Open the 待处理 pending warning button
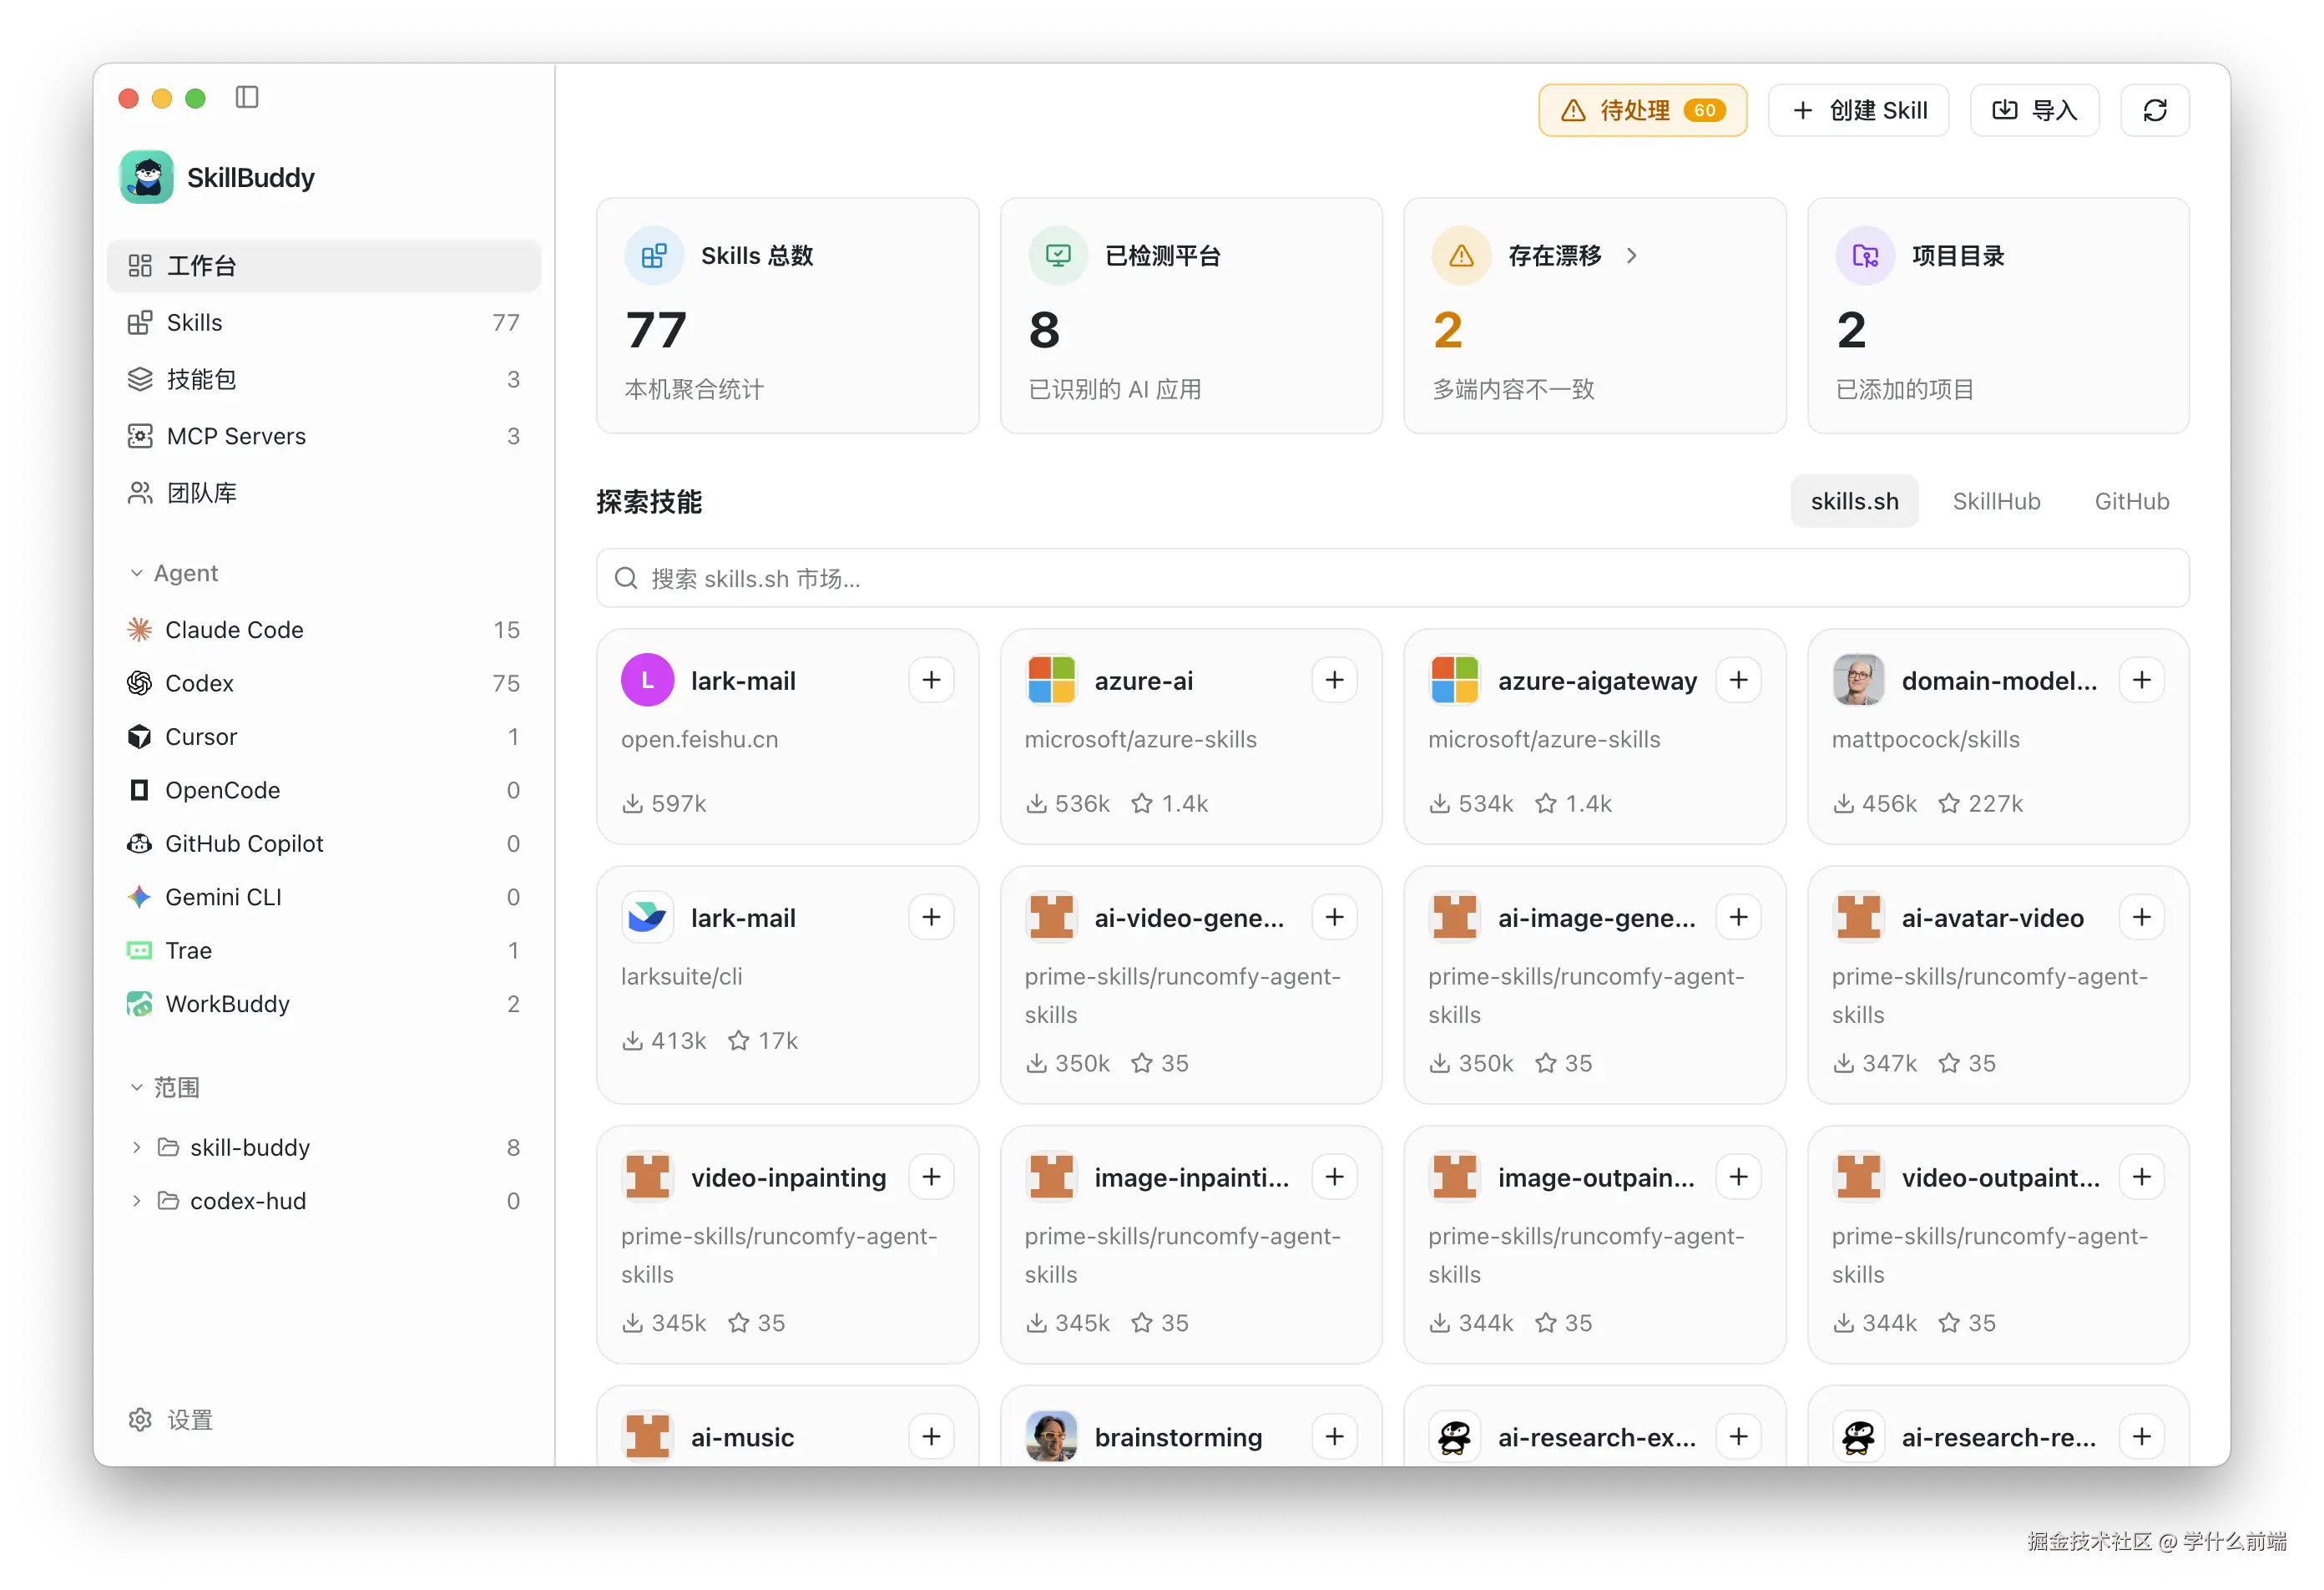This screenshot has width=2324, height=1590. 1642,110
